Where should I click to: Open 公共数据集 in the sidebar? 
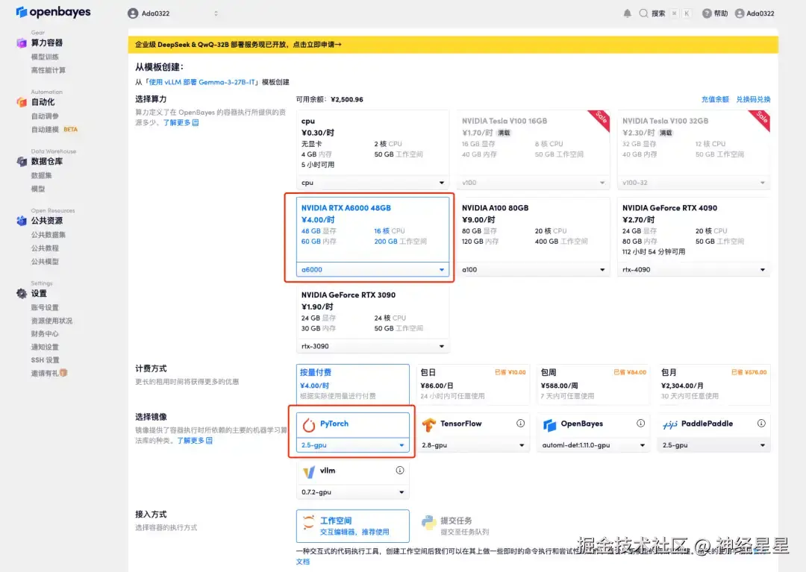(49, 235)
